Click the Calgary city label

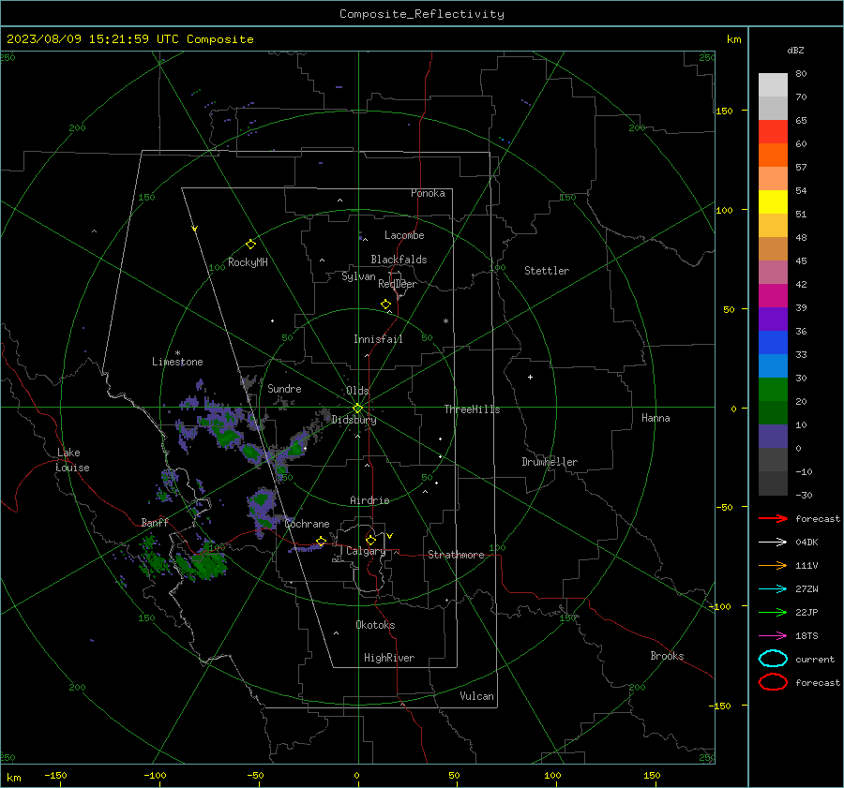click(366, 551)
